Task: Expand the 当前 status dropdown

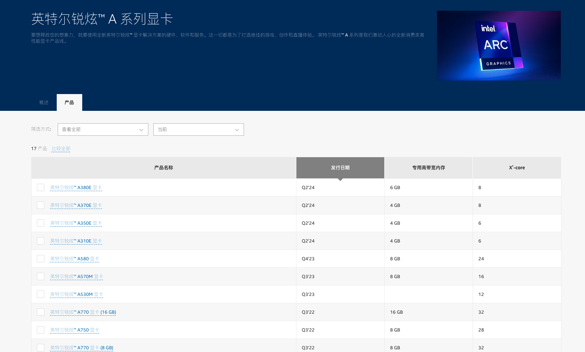Action: click(x=198, y=130)
